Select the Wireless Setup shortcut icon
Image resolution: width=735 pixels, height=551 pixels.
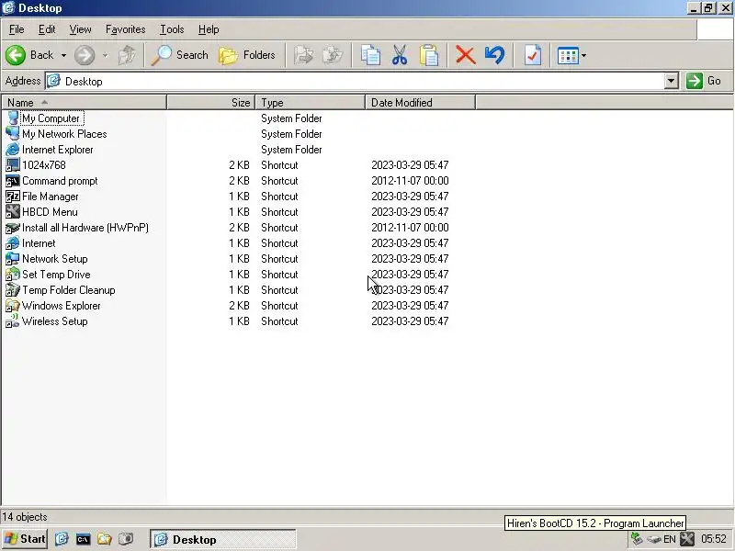click(x=13, y=321)
